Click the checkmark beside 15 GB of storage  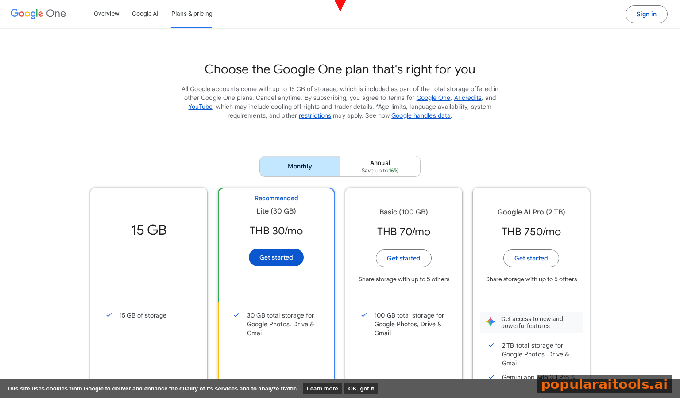click(x=109, y=315)
